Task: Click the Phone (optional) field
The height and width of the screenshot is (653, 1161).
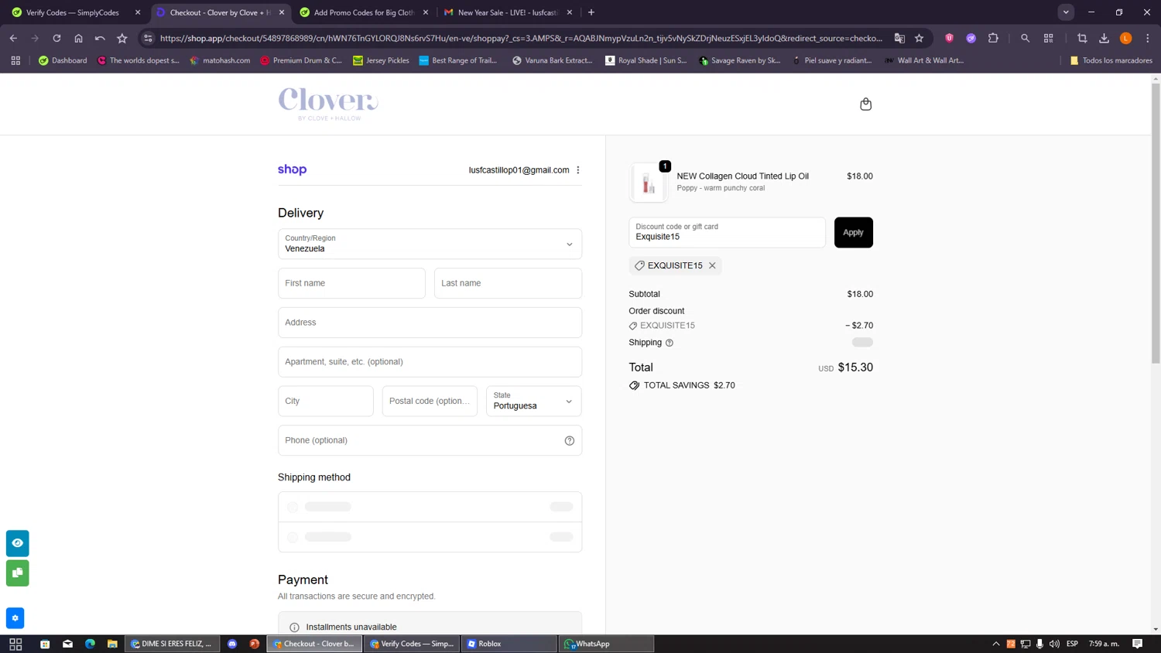Action: tap(430, 440)
